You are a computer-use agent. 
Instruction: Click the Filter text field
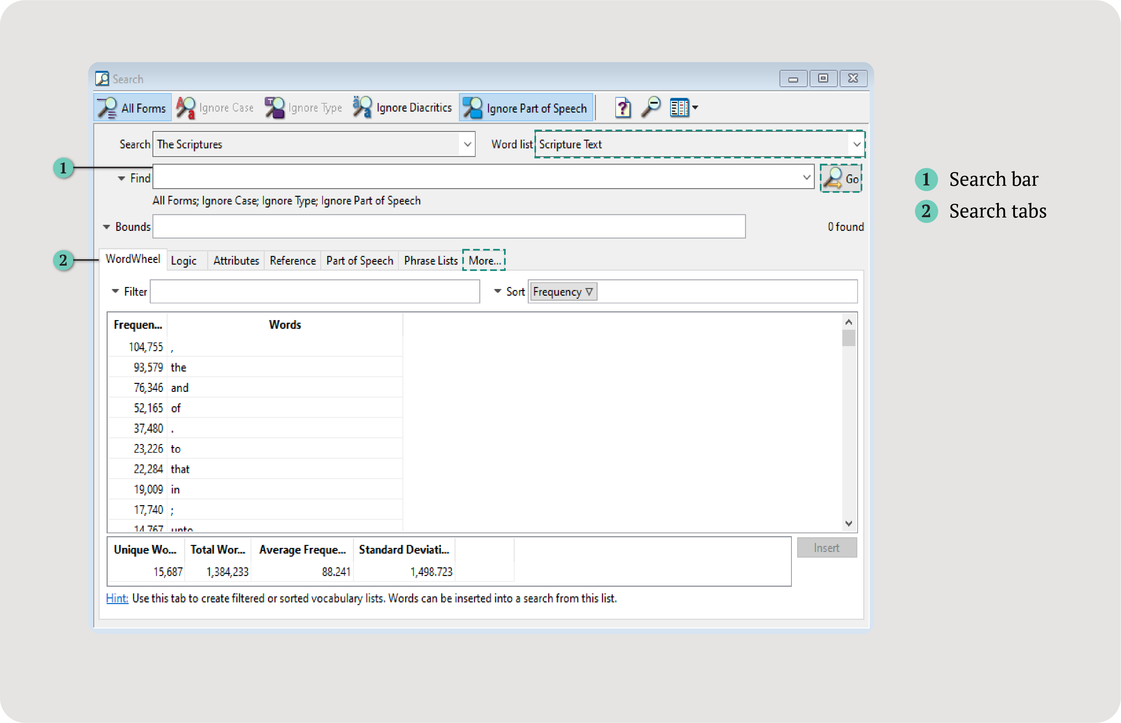click(314, 292)
